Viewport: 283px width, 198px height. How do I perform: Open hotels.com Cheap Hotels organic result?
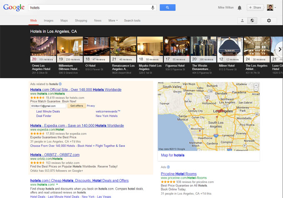[79, 181]
